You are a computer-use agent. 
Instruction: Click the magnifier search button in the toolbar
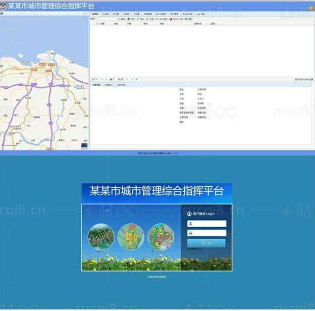tap(121, 19)
